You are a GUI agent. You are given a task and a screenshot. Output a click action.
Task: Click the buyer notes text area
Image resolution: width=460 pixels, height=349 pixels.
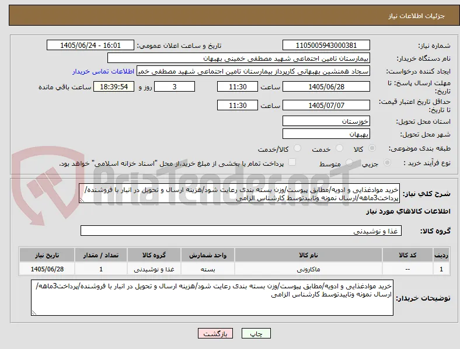pos(212,298)
